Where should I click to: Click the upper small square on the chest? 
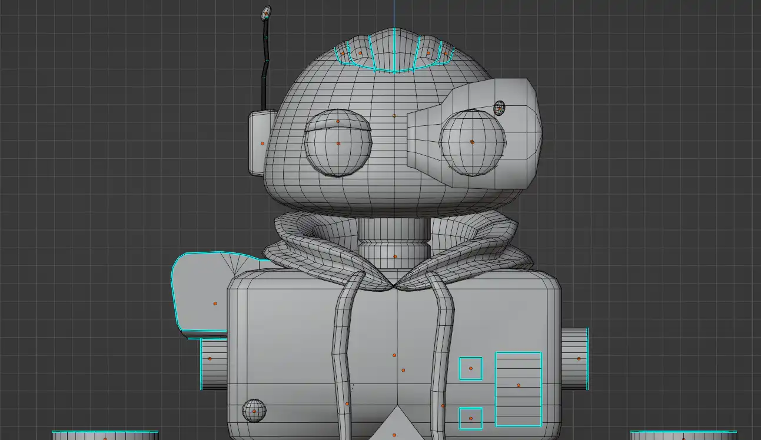click(470, 369)
